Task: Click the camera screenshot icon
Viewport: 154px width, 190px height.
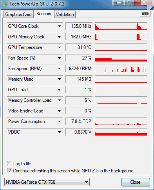Action: point(145,14)
